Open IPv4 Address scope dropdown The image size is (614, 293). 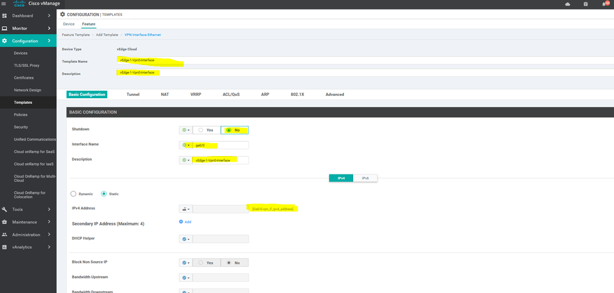click(186, 209)
